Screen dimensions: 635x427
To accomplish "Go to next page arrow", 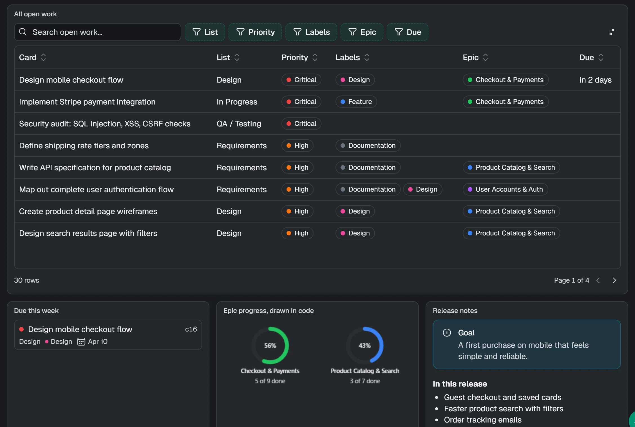I will (x=614, y=280).
